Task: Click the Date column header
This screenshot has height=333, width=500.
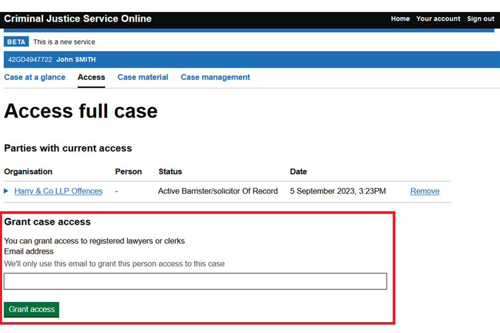Action: pyautogui.click(x=298, y=171)
